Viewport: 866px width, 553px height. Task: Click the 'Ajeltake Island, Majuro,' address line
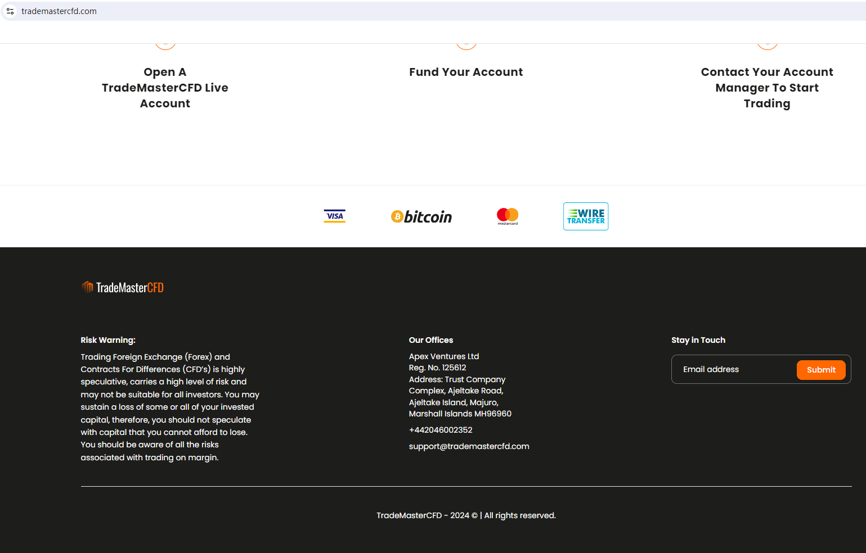pos(454,402)
